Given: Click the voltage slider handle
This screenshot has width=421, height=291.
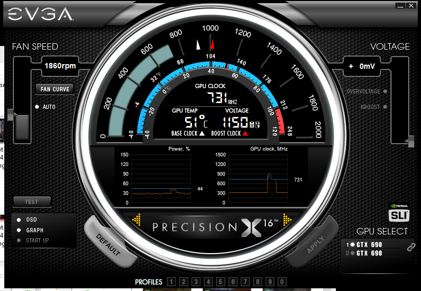Looking at the screenshot, I should (x=410, y=141).
